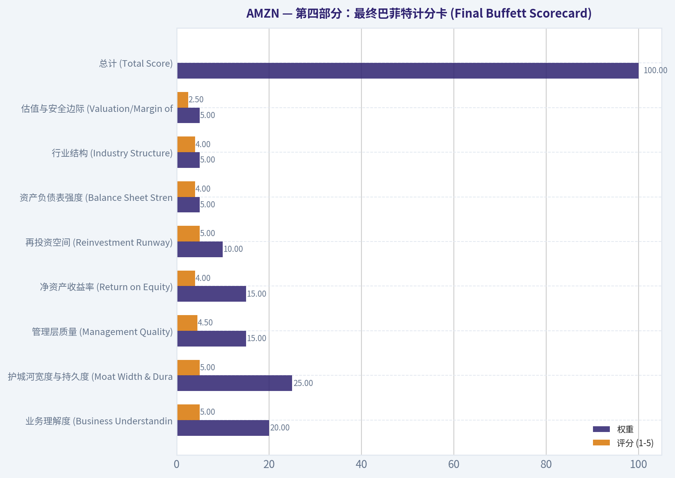Select the '管理层质量 (Management Quality)' label
Image resolution: width=675 pixels, height=478 pixels.
pyautogui.click(x=102, y=332)
